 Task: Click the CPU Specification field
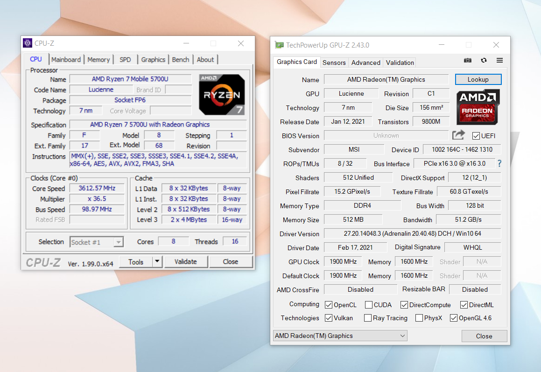point(158,124)
